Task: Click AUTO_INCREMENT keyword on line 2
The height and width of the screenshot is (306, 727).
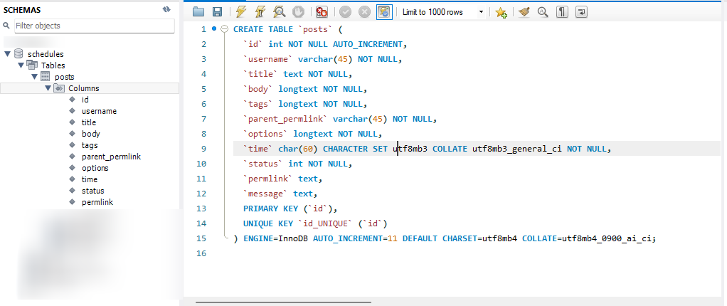Action: tap(368, 44)
